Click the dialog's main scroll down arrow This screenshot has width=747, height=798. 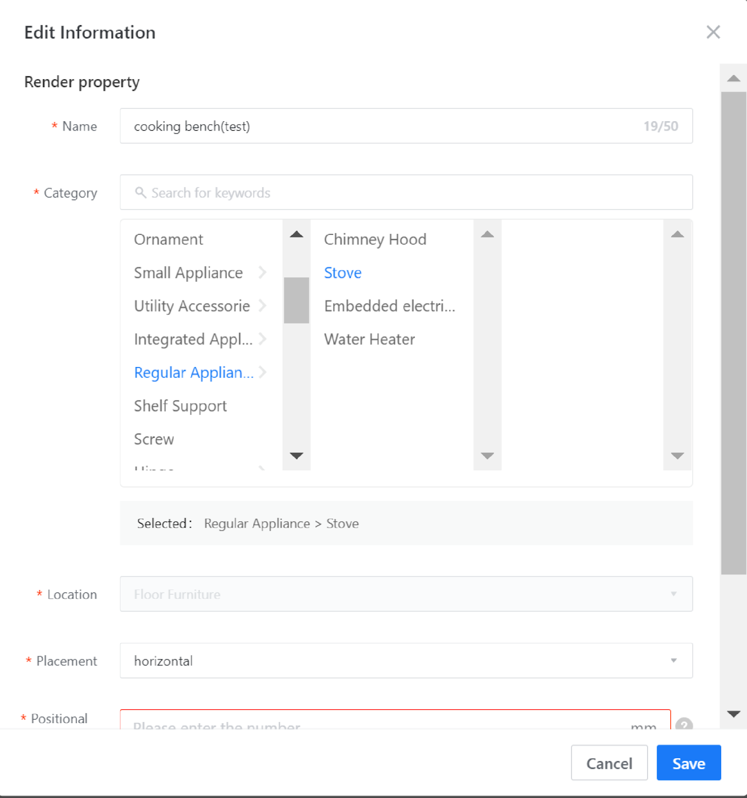coord(733,714)
